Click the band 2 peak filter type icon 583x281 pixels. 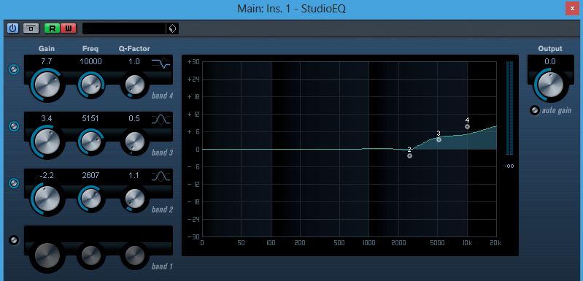click(x=161, y=176)
